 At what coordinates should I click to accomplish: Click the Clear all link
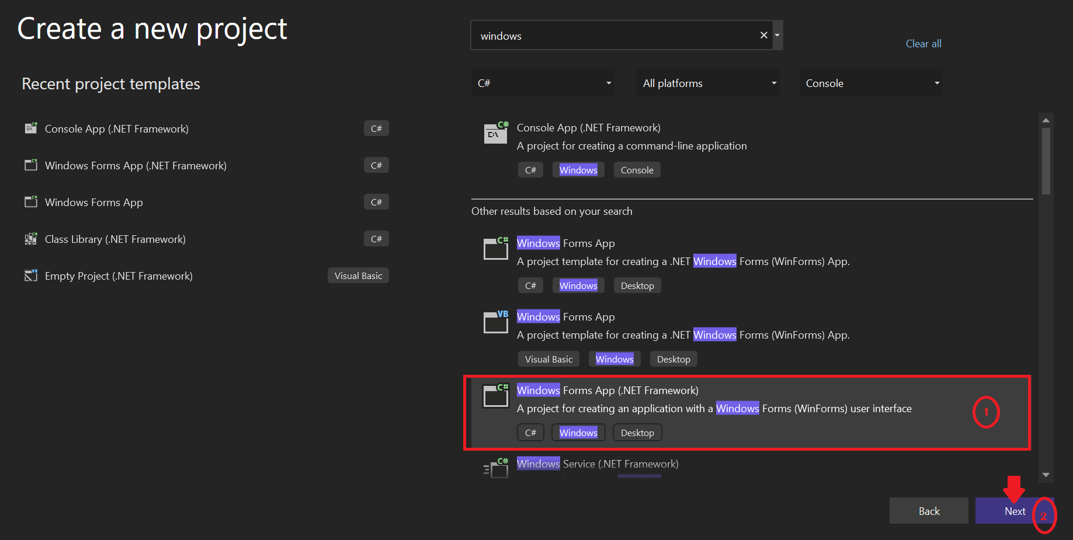tap(923, 44)
